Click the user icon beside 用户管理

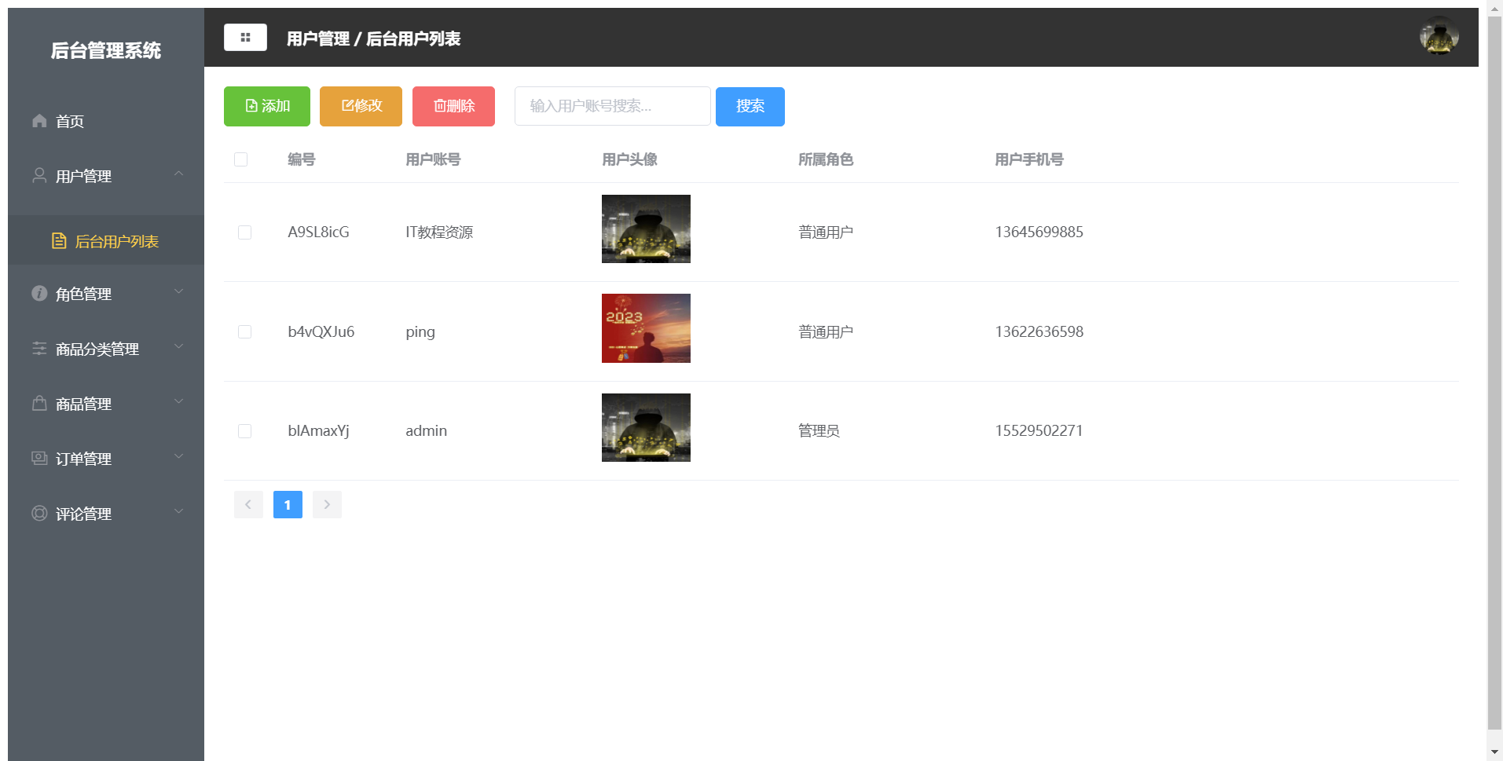click(39, 175)
